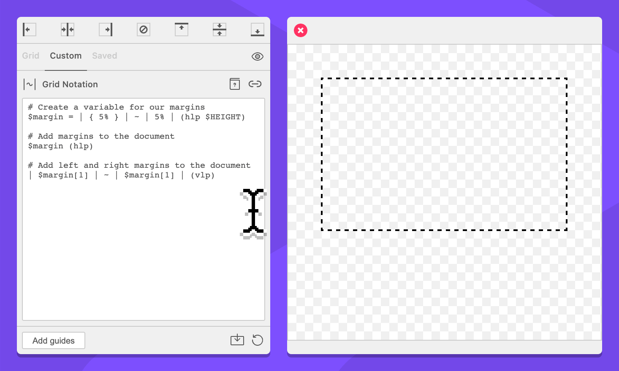
Task: Switch to the Grid tab
Action: coord(31,56)
